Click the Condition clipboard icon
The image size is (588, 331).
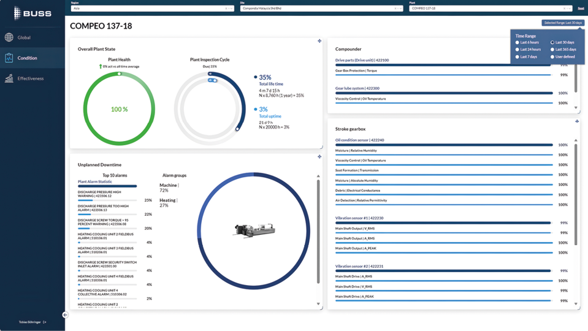pos(9,58)
